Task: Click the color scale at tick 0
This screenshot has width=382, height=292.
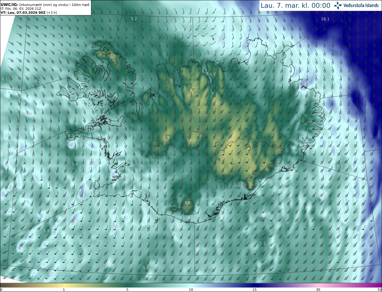Action: [1, 290]
